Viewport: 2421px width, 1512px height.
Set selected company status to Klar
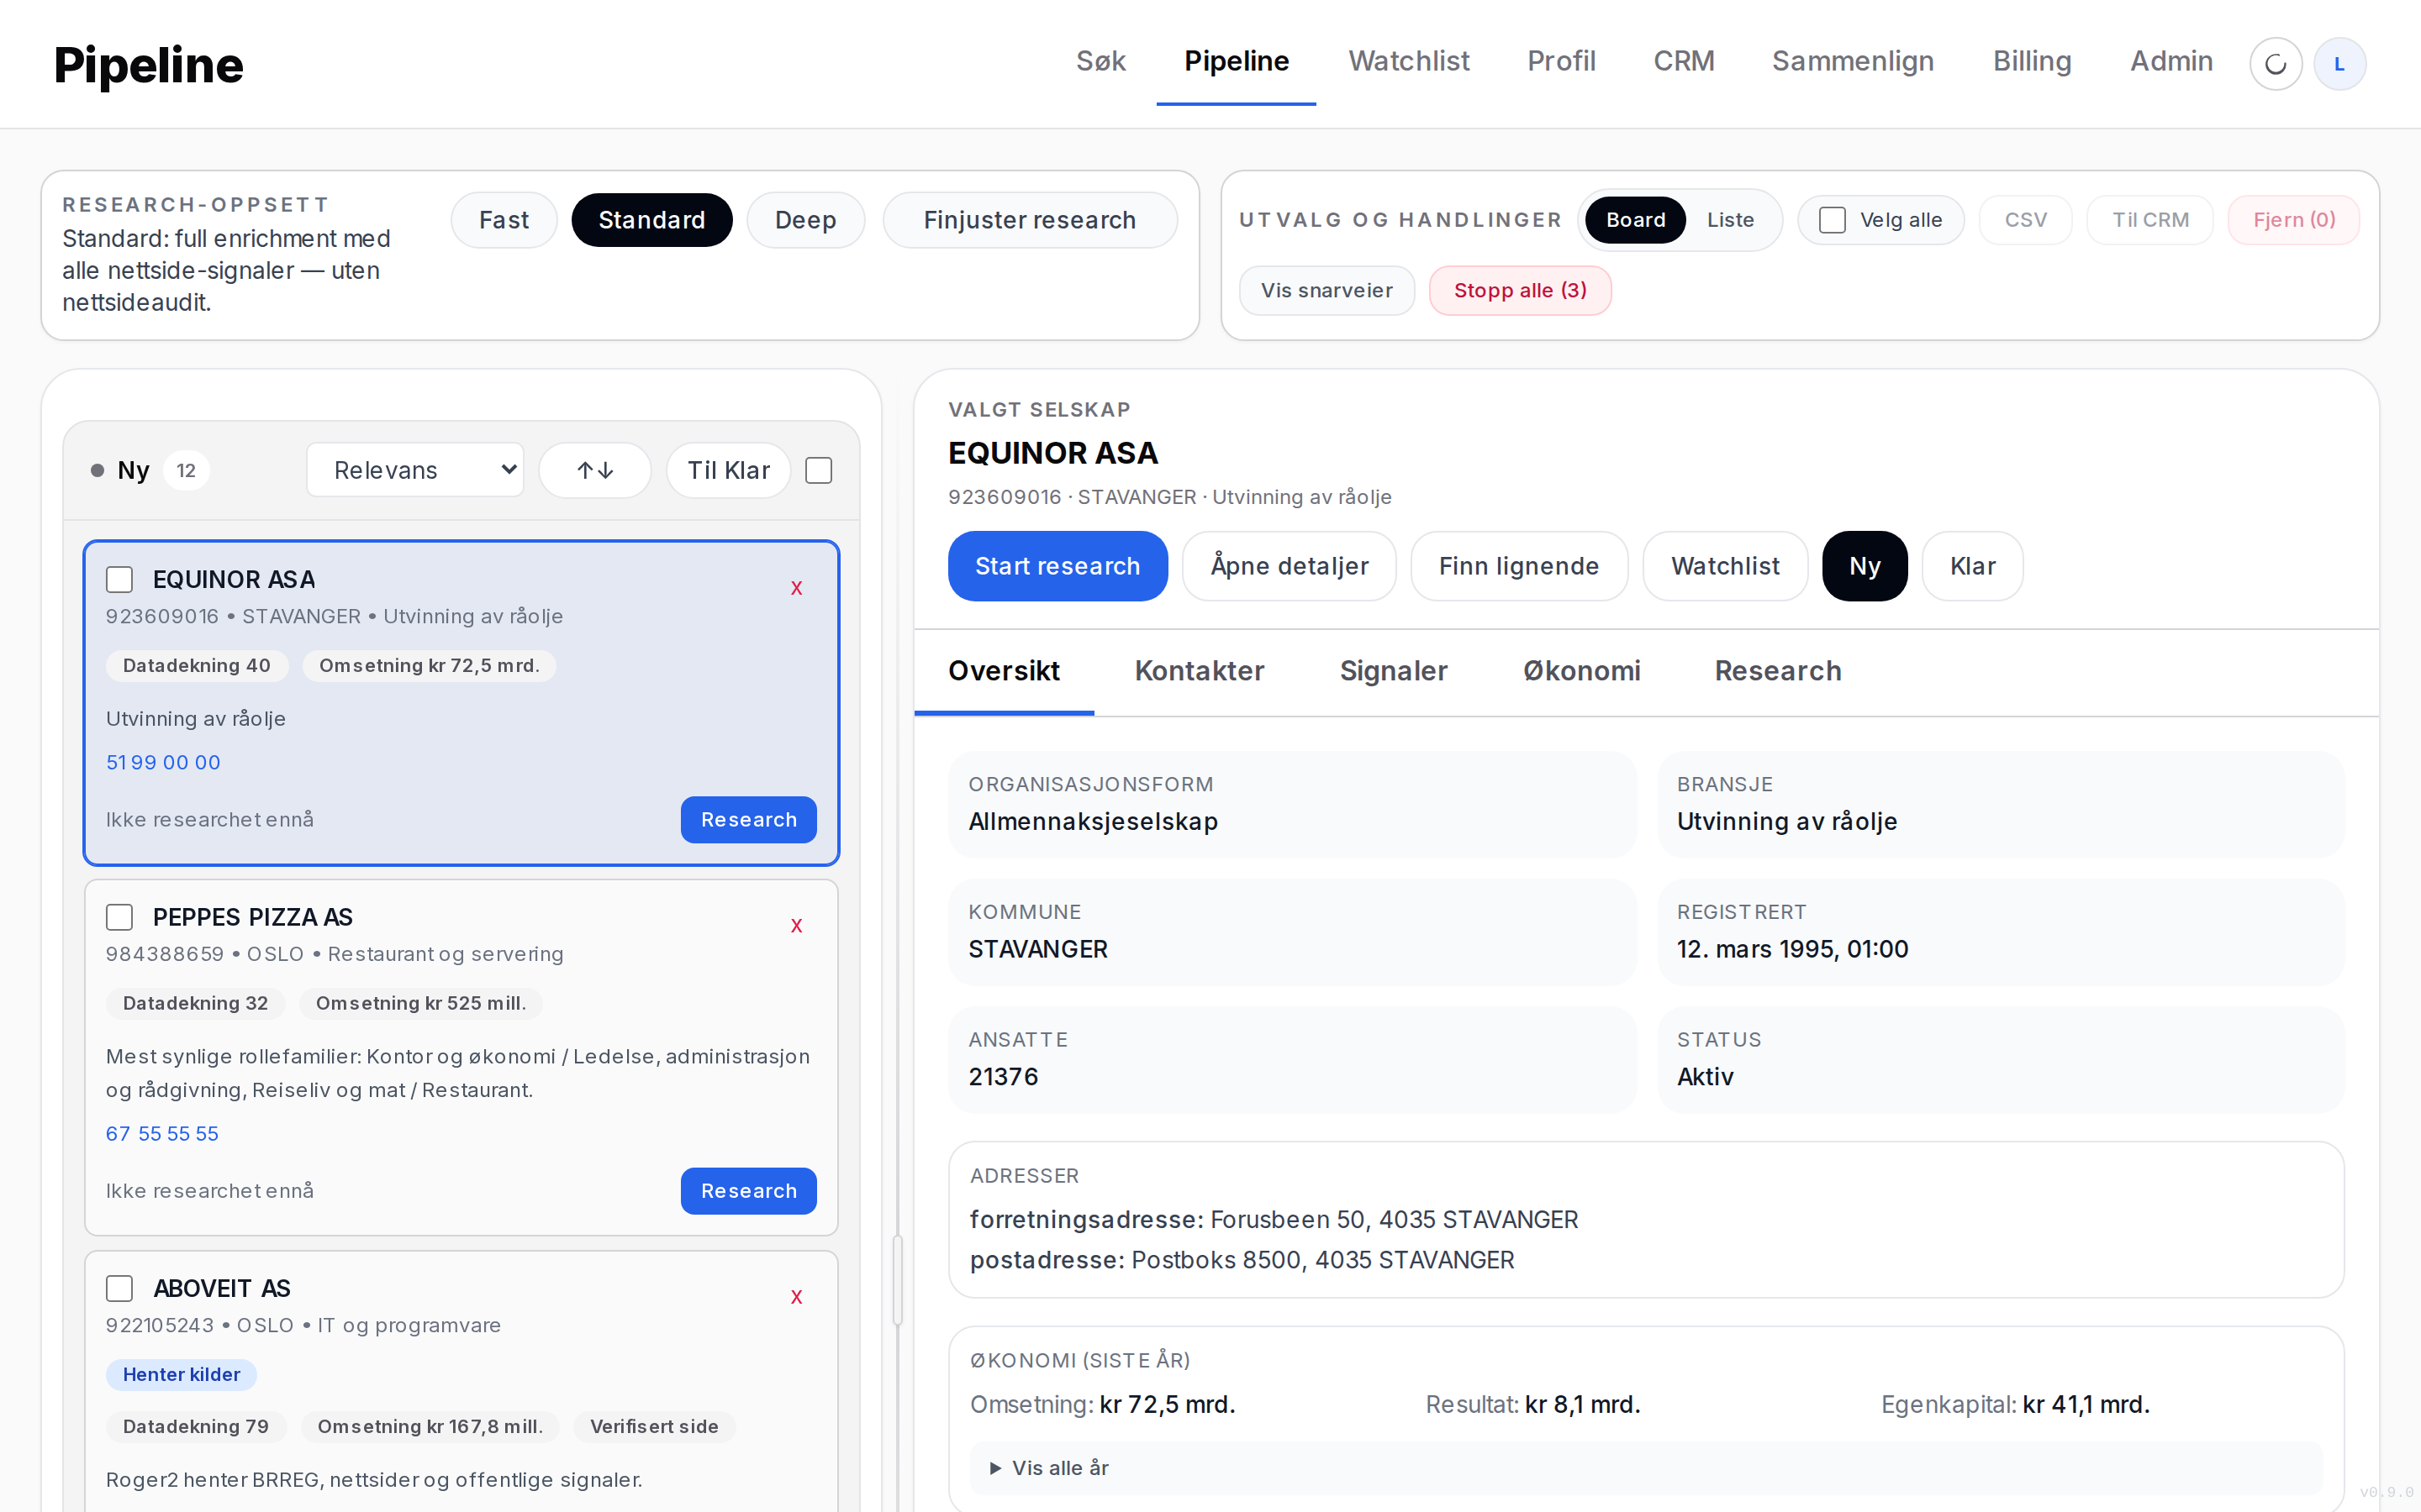tap(1973, 566)
